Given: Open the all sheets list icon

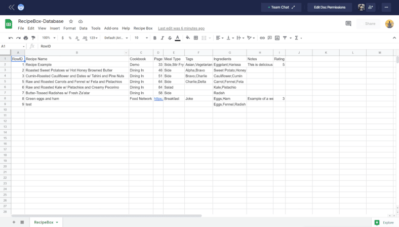Looking at the screenshot, I should (x=22, y=222).
